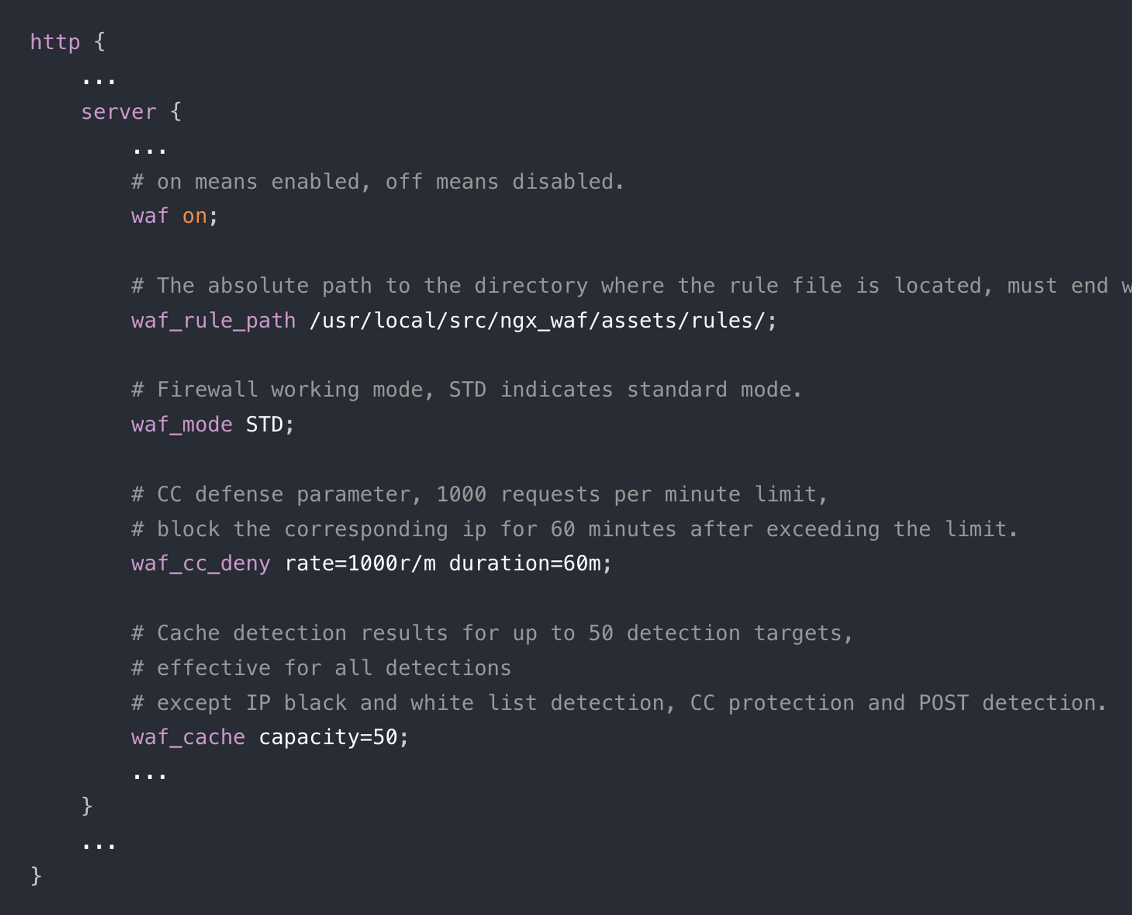Click the comment "on means enabled, off means disabled"
Screen dimensions: 1132x915
pyautogui.click(x=378, y=182)
